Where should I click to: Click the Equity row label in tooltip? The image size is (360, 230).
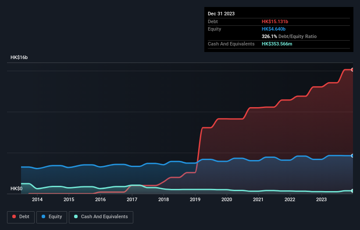click(x=214, y=29)
